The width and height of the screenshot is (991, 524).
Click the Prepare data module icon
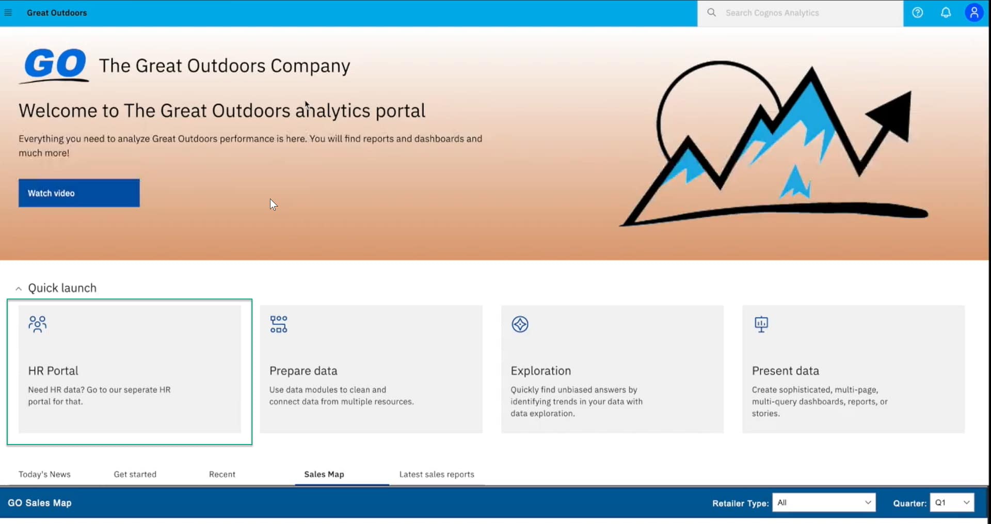[x=279, y=324]
